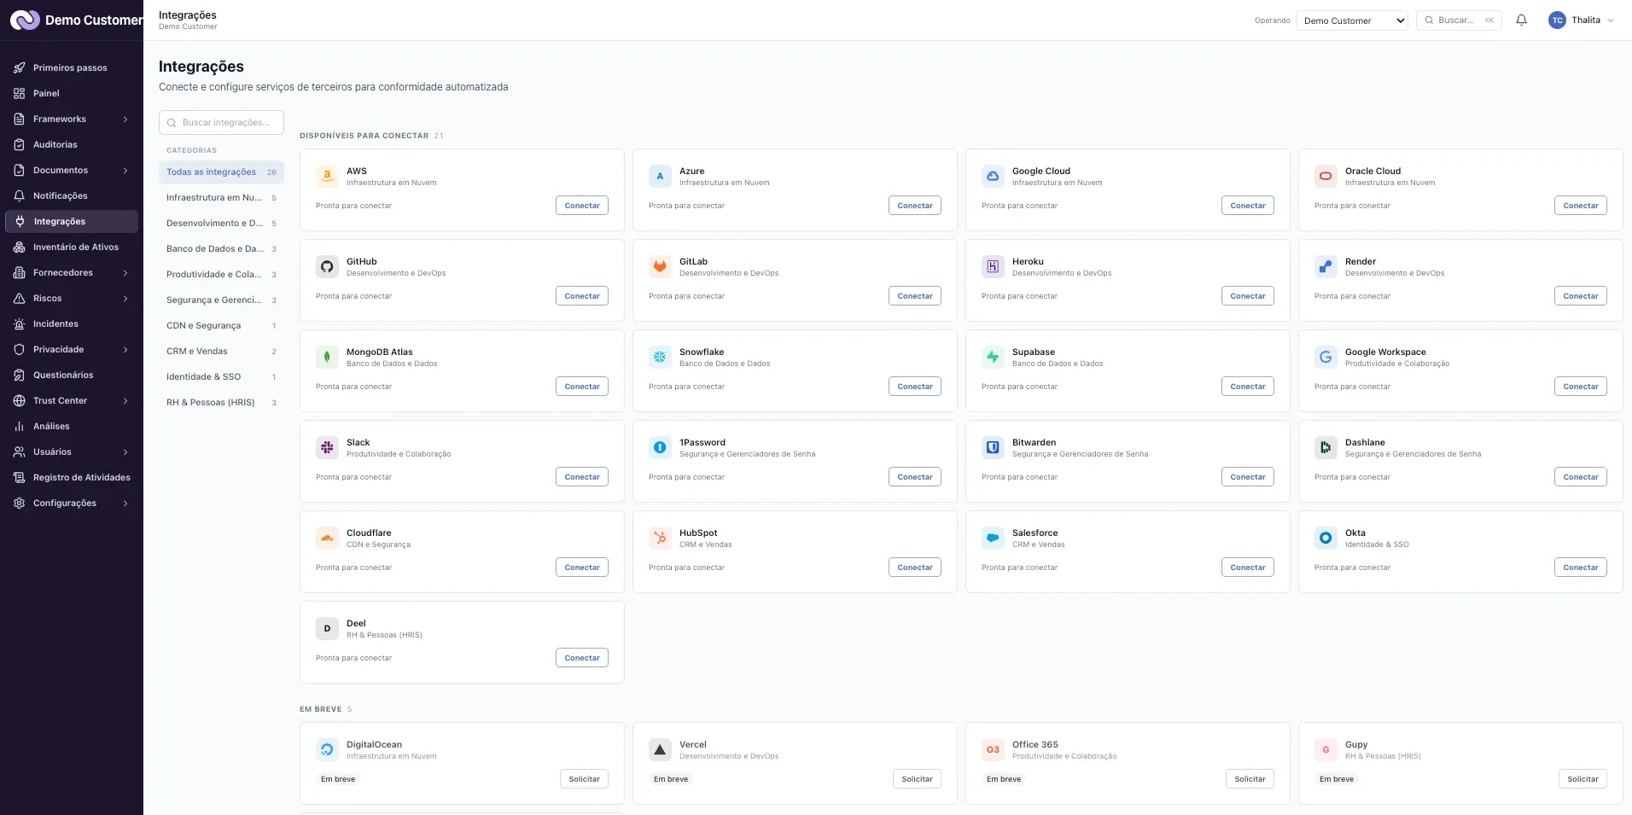Open Primeiros passos in sidebar
Image resolution: width=1632 pixels, height=815 pixels.
click(x=72, y=68)
